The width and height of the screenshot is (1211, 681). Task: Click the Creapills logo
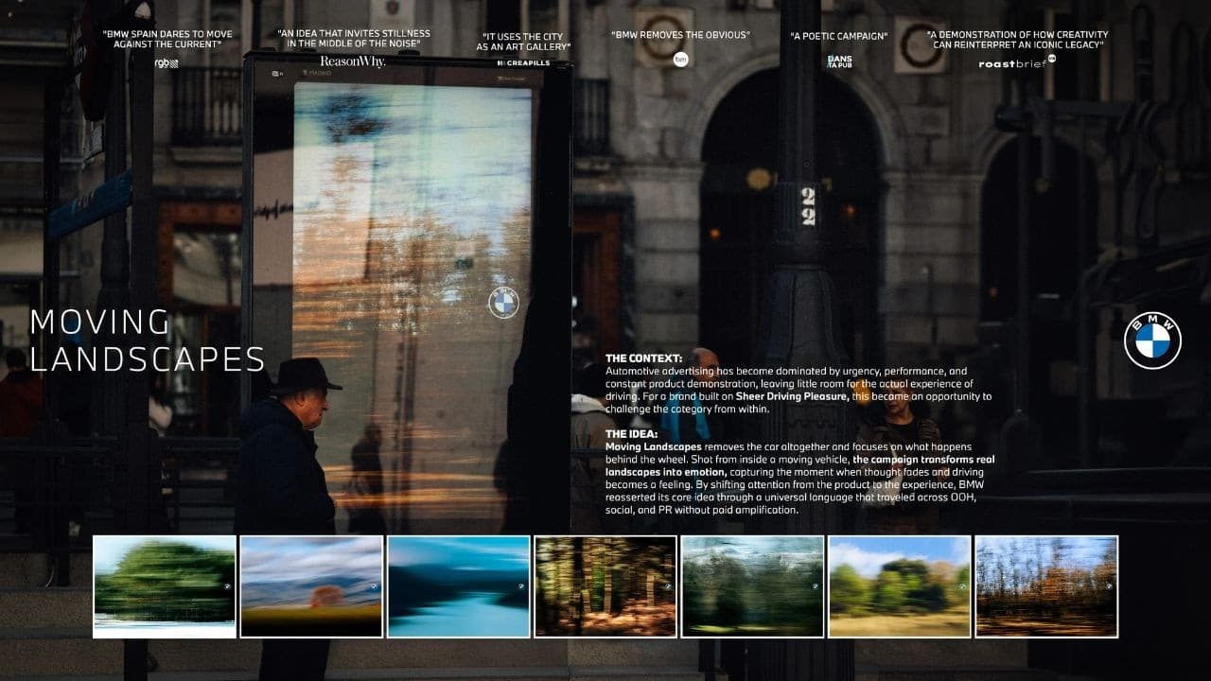[523, 63]
